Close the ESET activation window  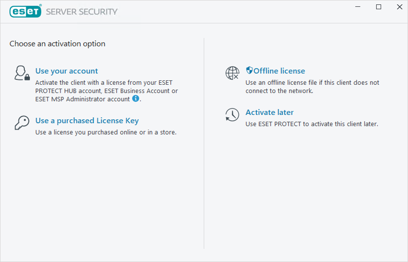400,7
